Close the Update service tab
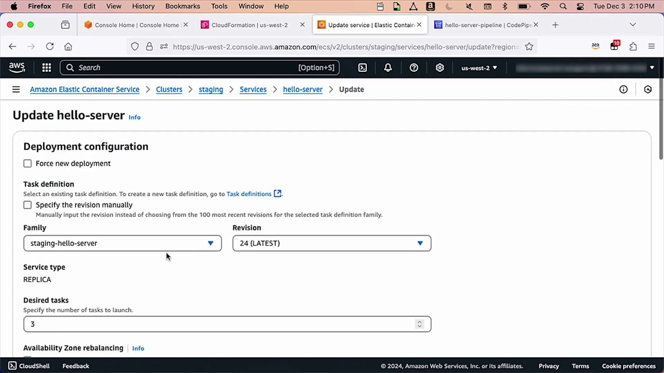Screen dimensions: 664x373 (419, 25)
